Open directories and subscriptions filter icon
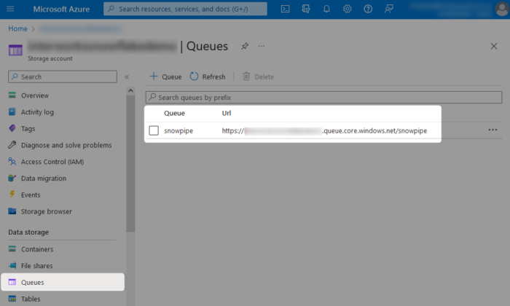Viewport: 510px width, 306px height. tap(306, 9)
